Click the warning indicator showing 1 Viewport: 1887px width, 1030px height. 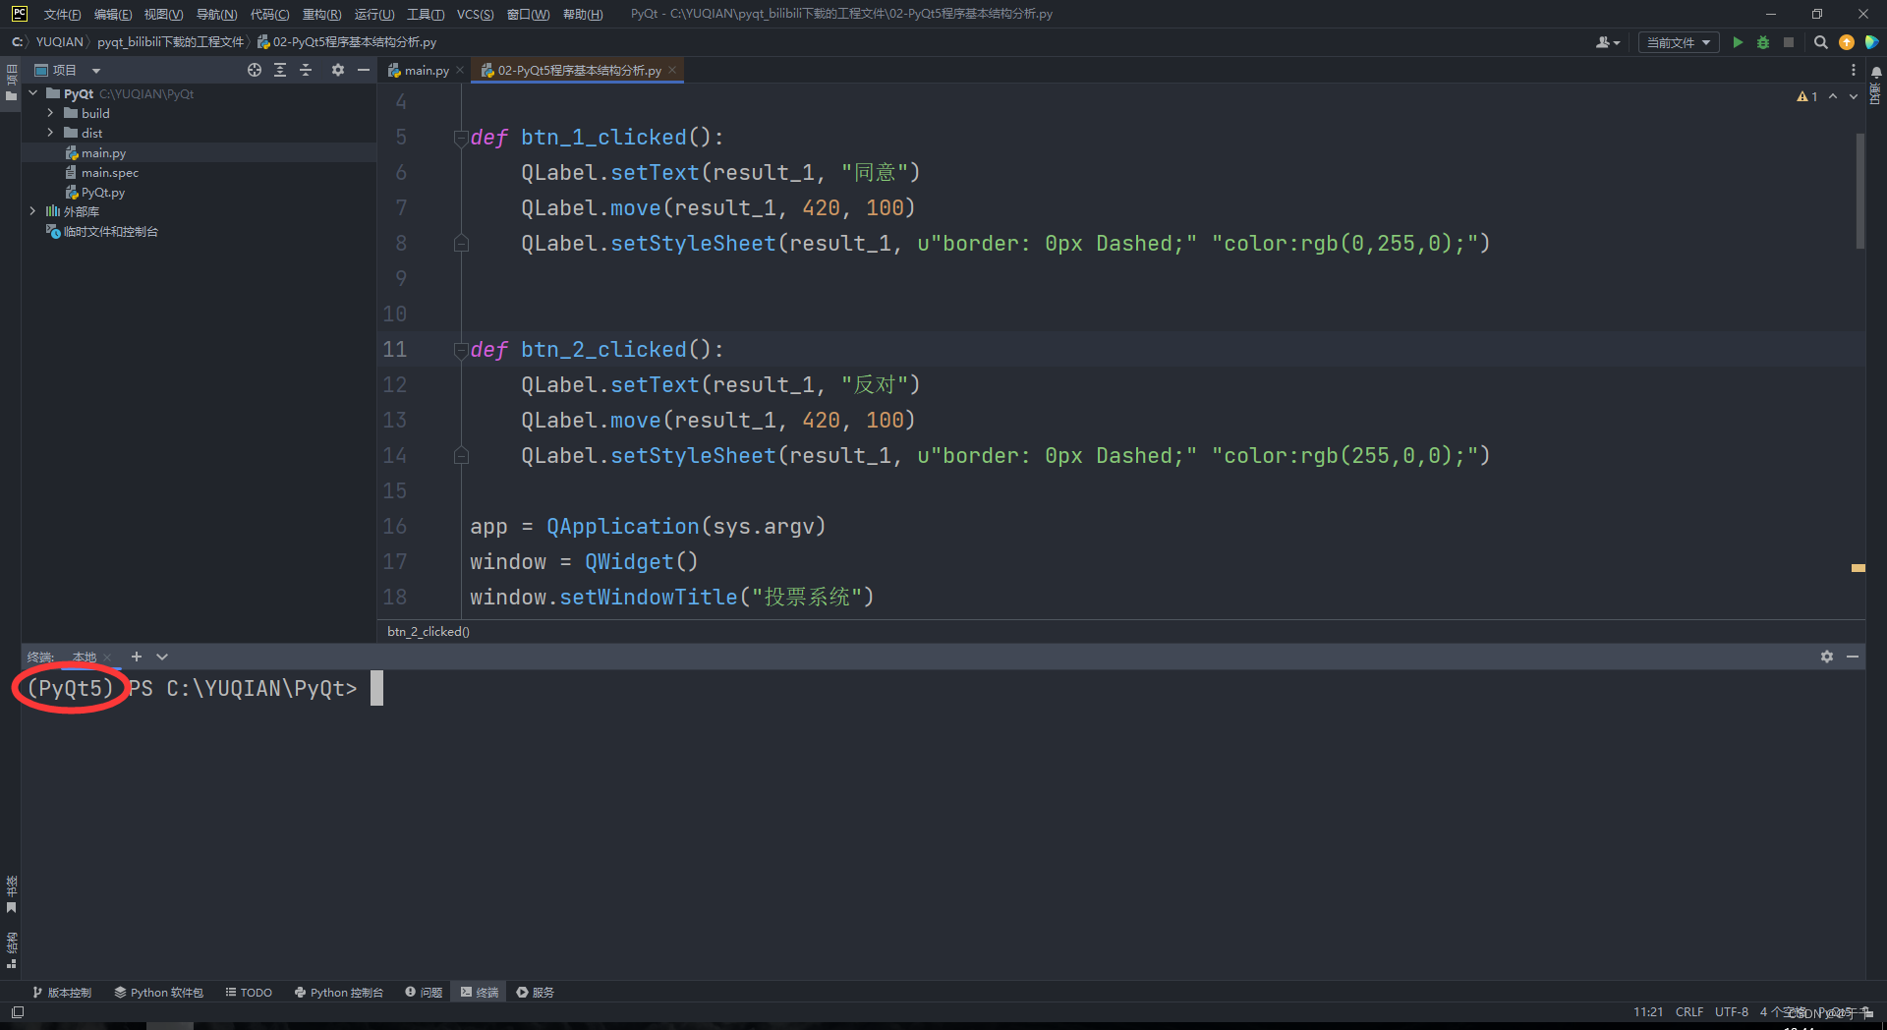1806,96
